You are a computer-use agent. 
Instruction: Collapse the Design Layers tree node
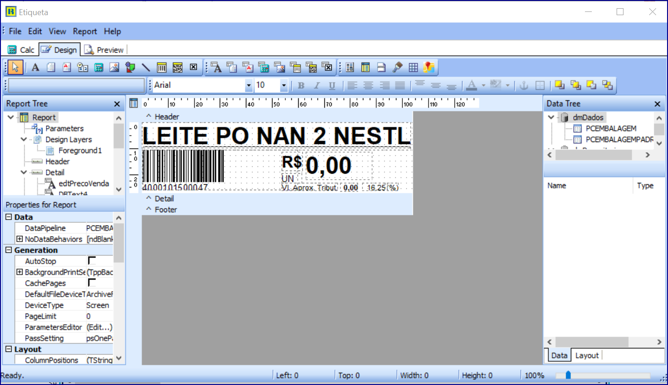click(x=24, y=139)
